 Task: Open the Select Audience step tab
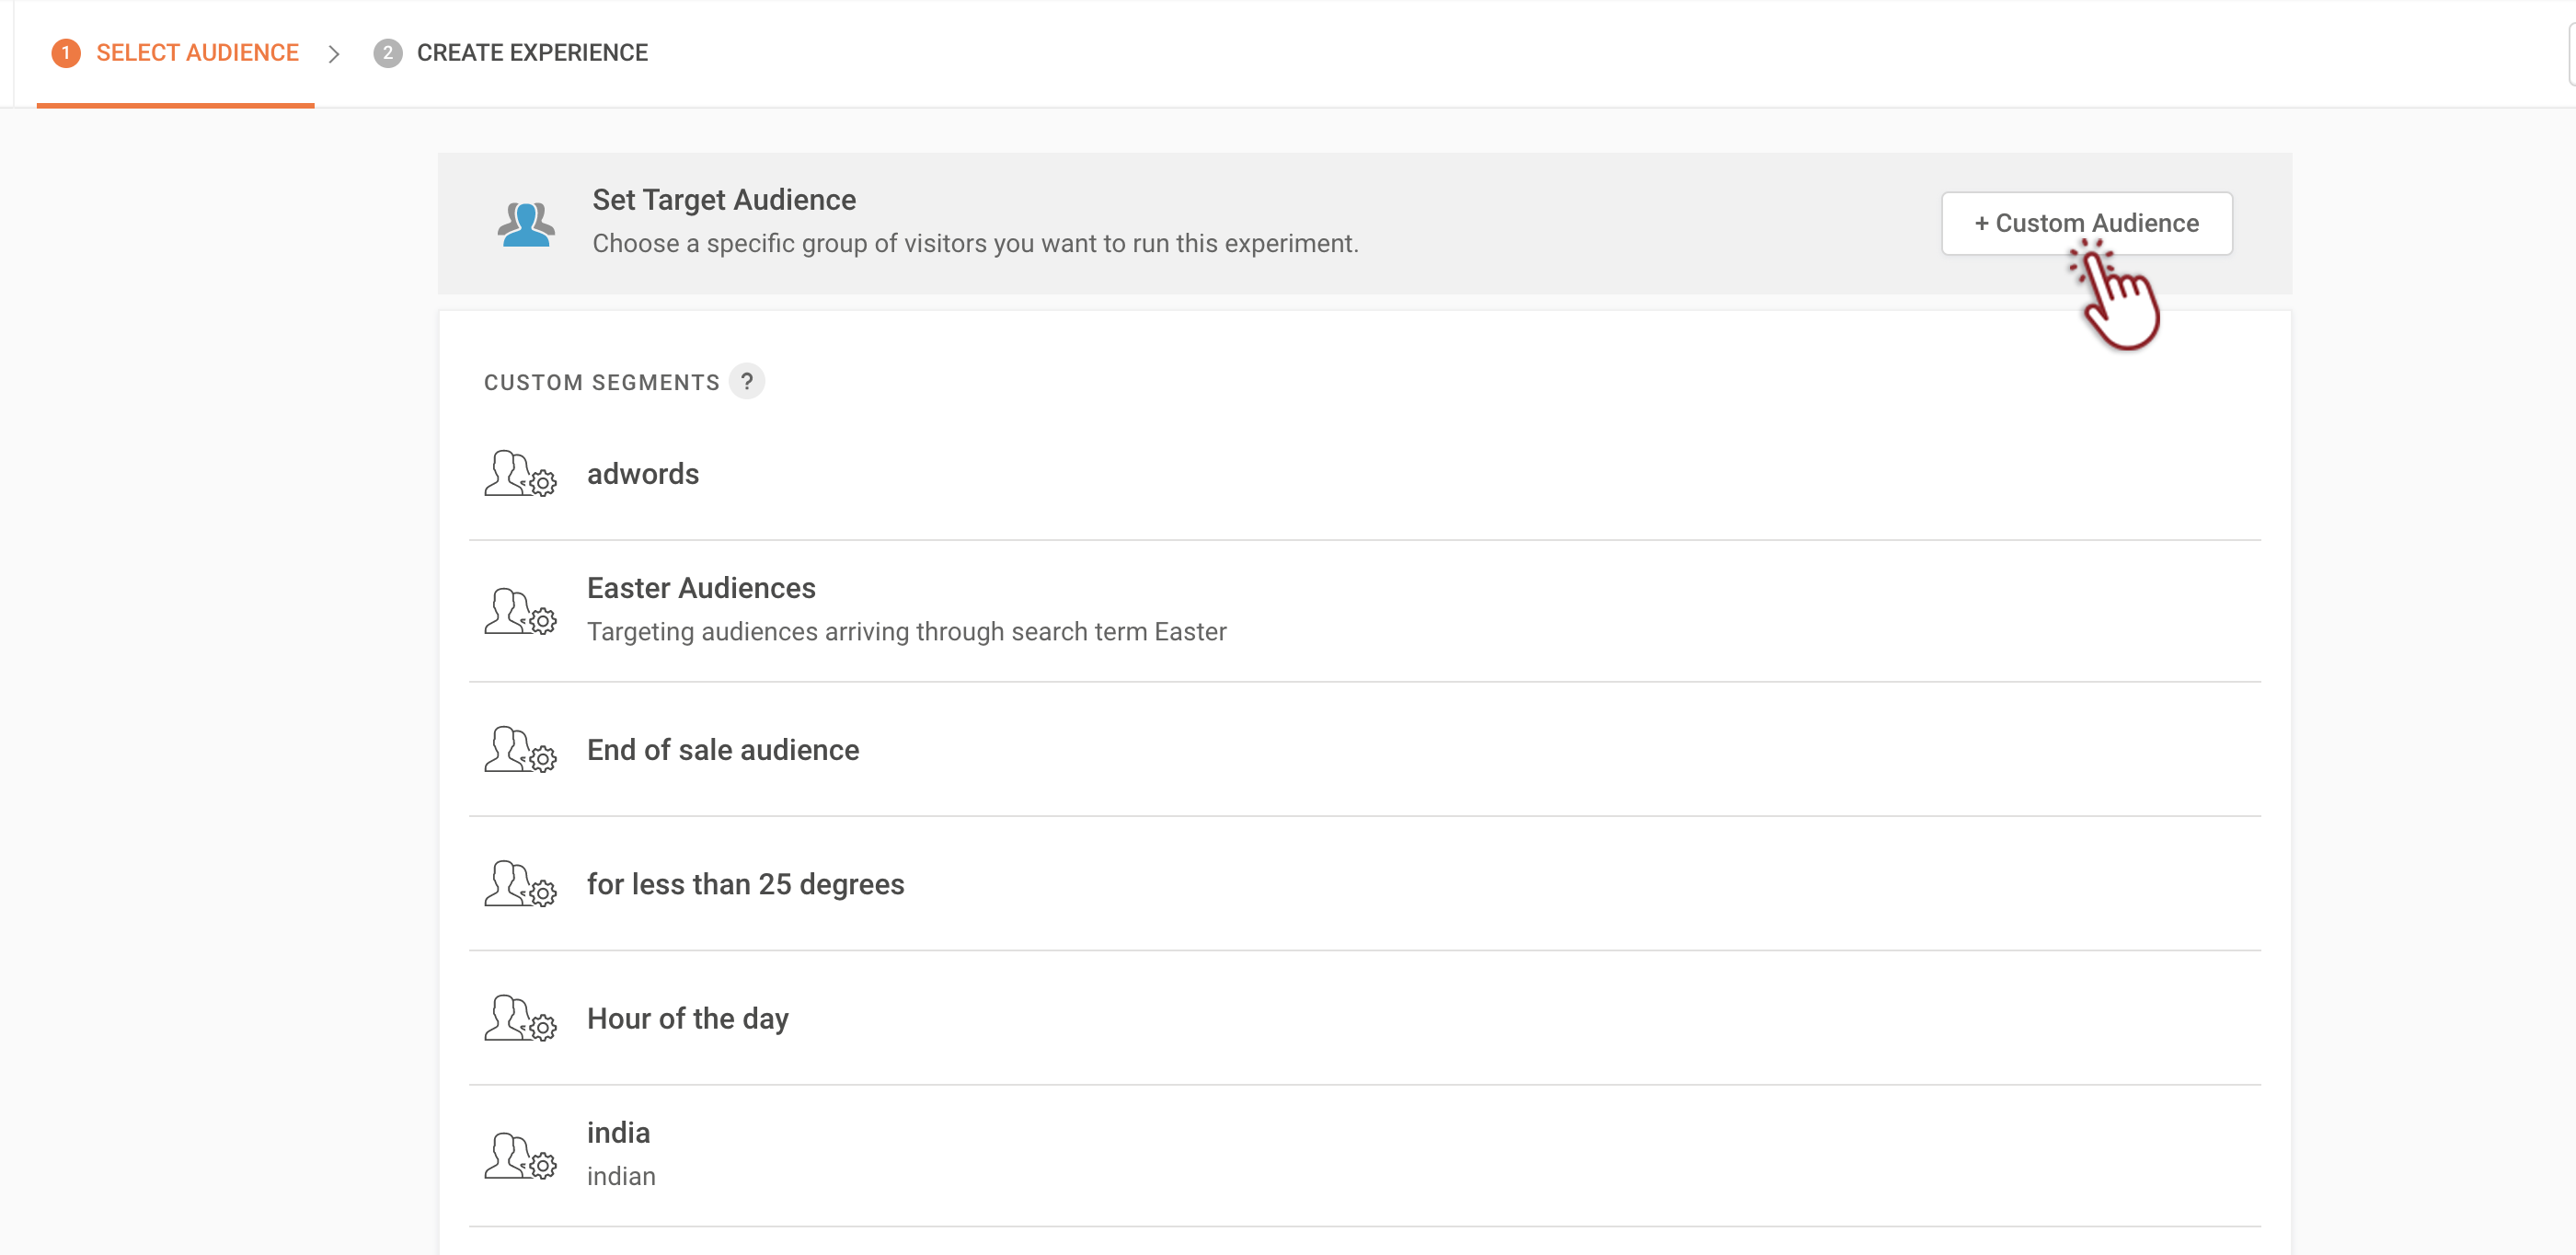click(x=197, y=53)
